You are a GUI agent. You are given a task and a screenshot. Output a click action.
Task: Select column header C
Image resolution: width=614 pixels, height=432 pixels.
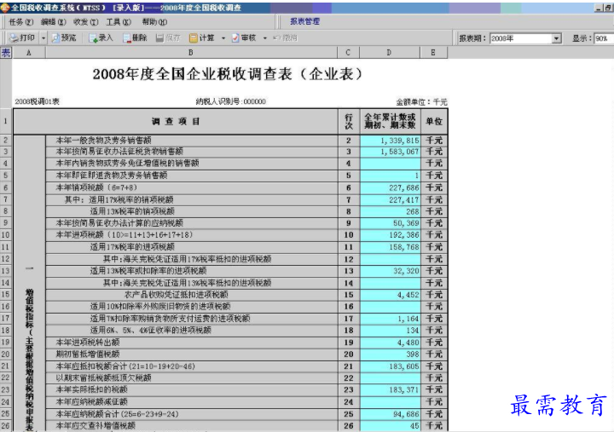pyautogui.click(x=348, y=53)
